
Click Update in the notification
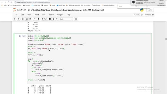(x=162, y=4)
